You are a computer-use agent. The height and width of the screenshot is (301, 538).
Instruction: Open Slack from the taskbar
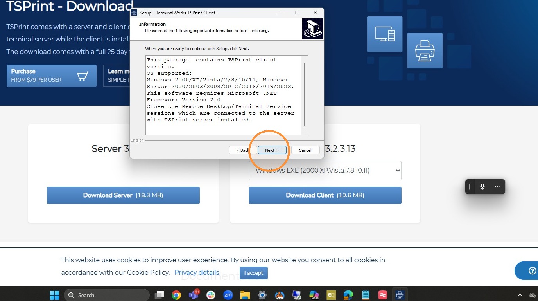point(211,295)
